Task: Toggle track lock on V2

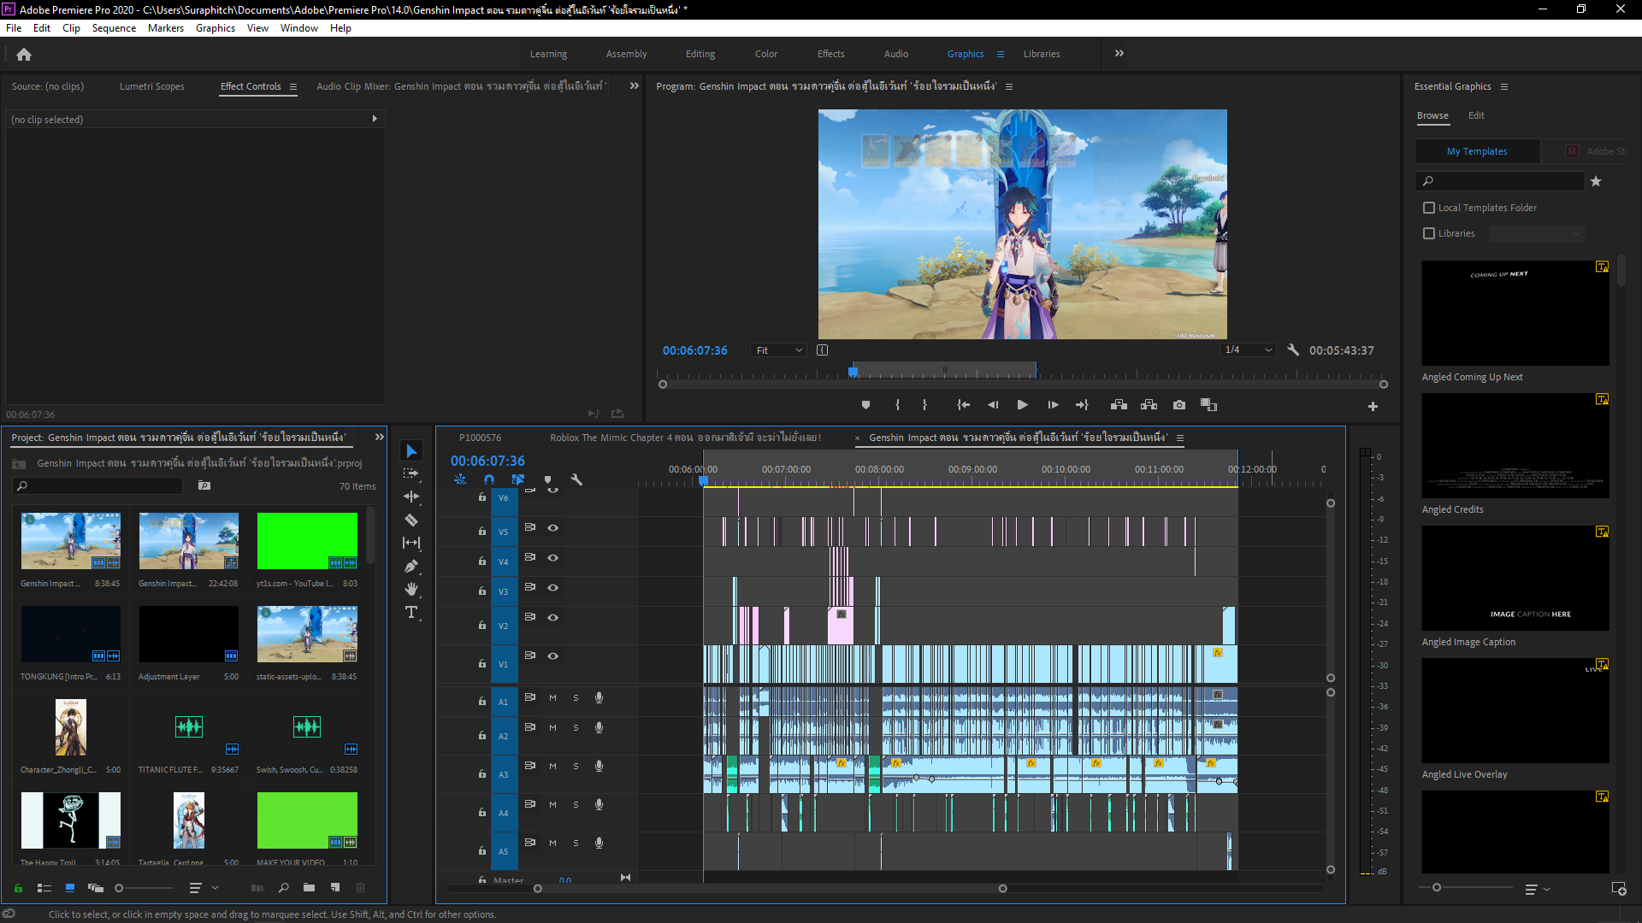Action: click(x=482, y=626)
